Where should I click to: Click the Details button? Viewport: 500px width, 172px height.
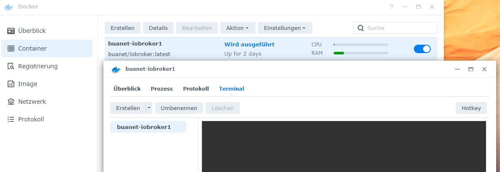coord(158,28)
